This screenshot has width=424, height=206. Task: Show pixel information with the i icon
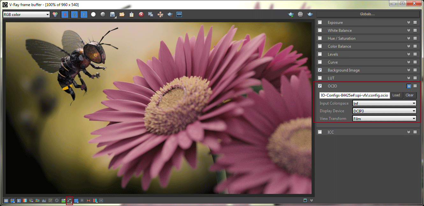18,201
